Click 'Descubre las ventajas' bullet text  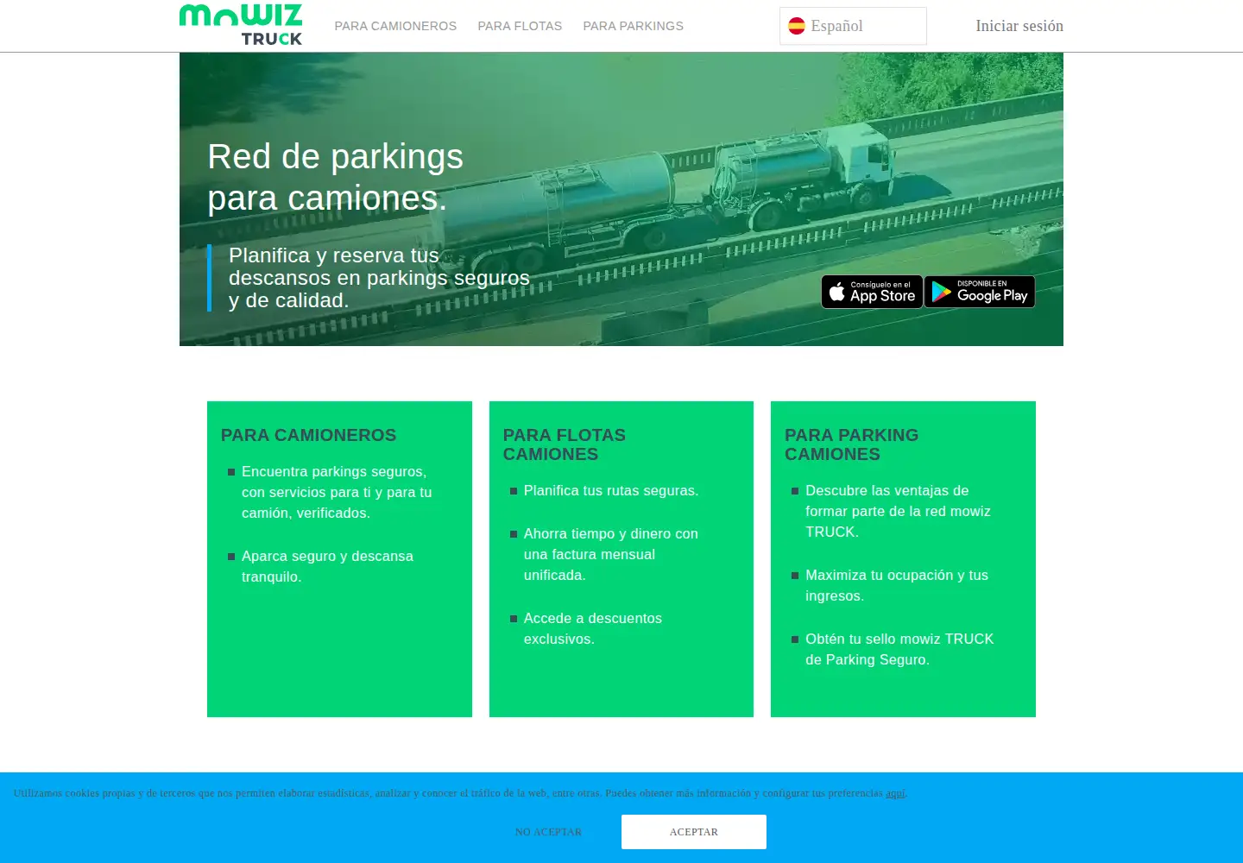pyautogui.click(x=898, y=511)
